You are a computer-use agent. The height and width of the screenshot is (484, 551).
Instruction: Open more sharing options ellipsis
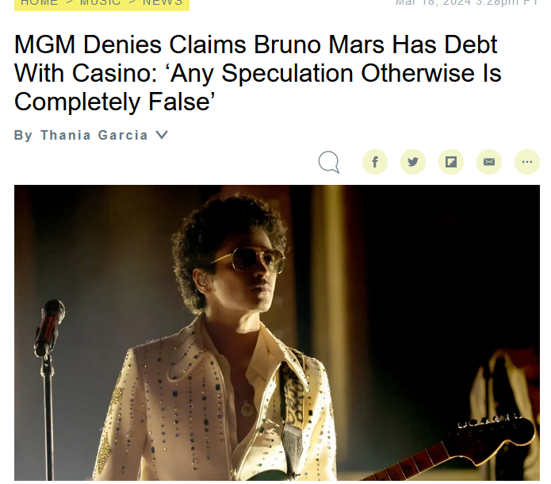click(526, 162)
